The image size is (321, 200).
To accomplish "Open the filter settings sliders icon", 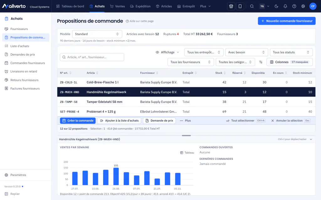I will pos(261,62).
